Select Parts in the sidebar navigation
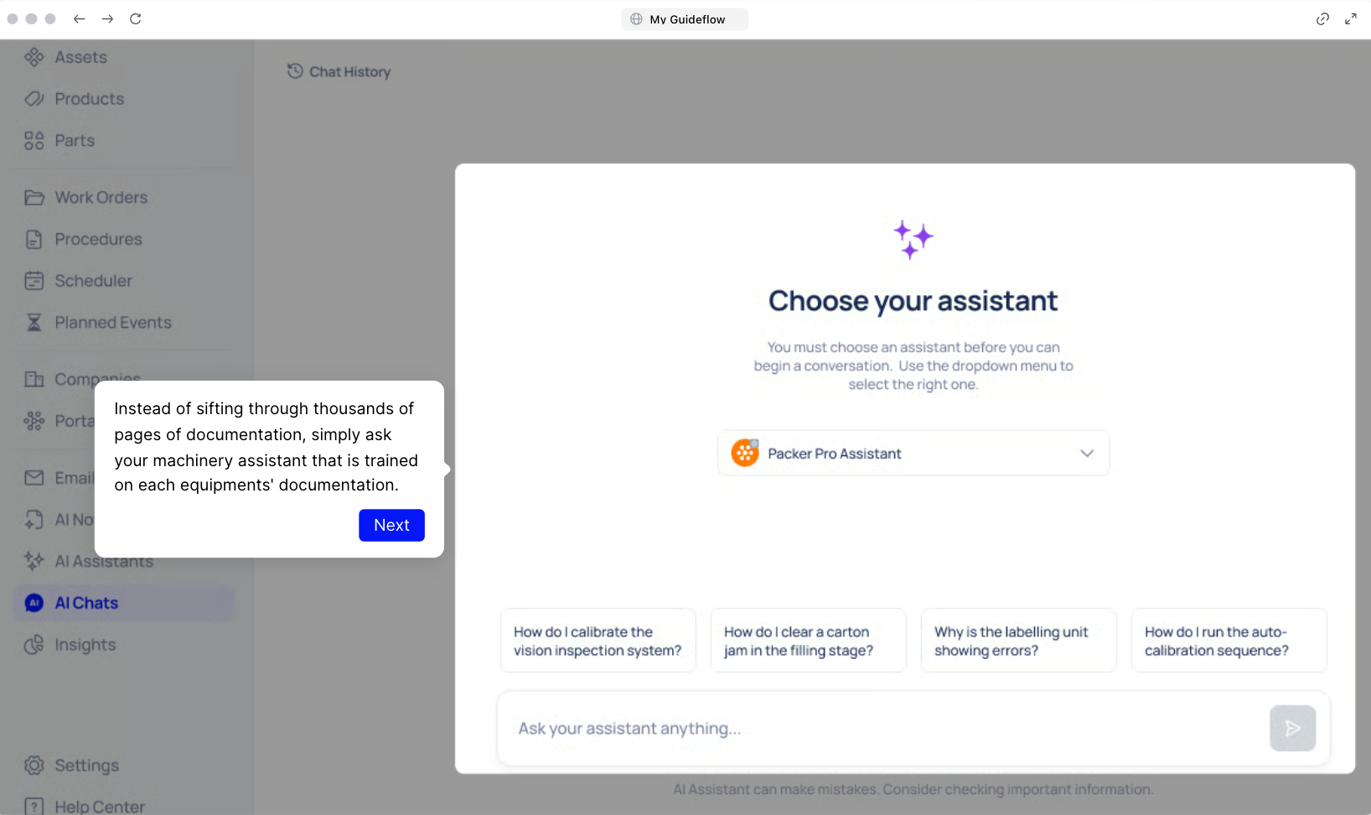Image resolution: width=1371 pixels, height=815 pixels. 74,140
